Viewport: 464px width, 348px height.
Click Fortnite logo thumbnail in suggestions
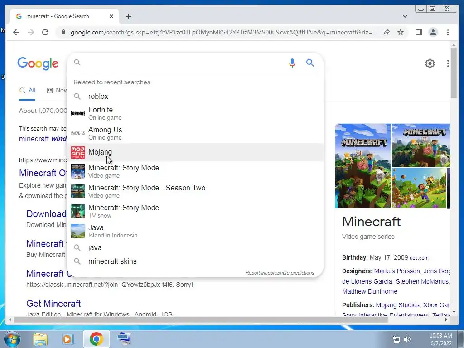coord(78,113)
